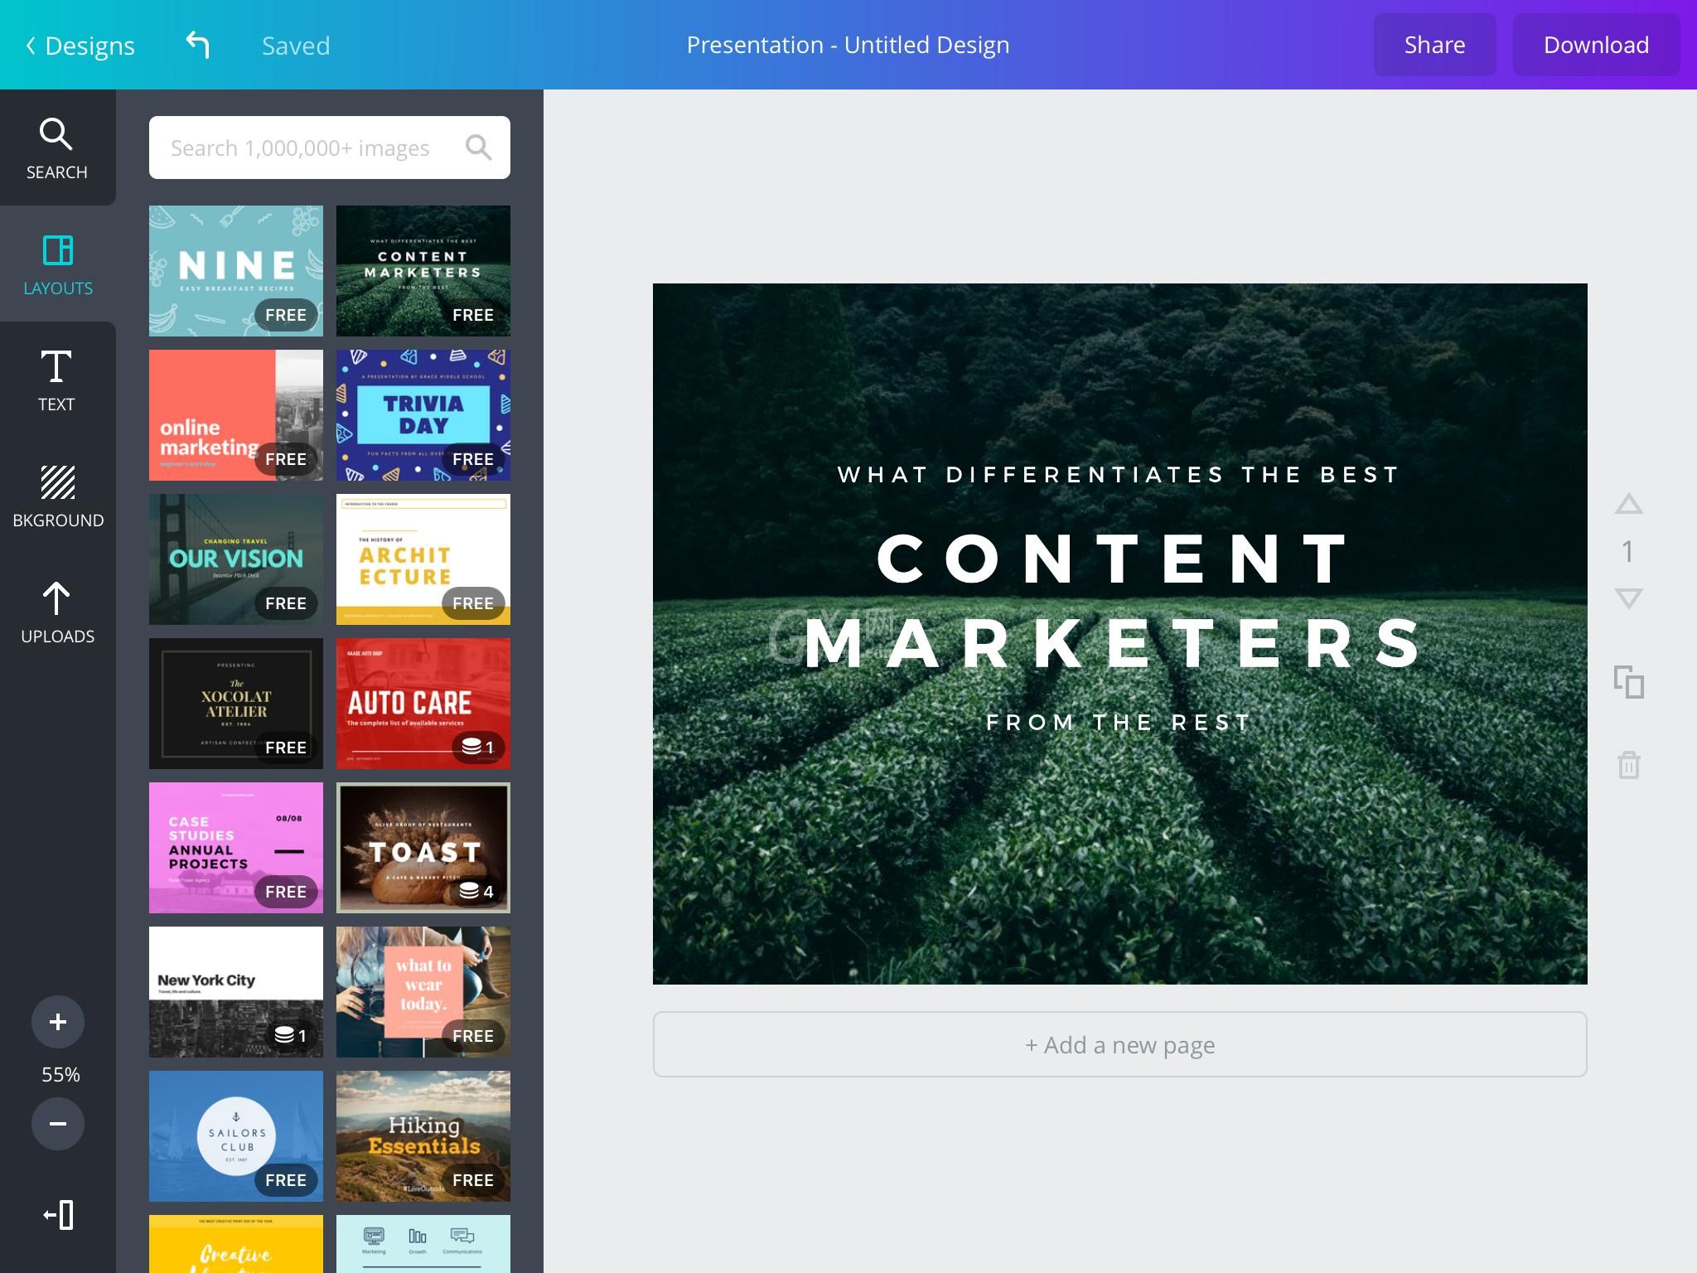This screenshot has width=1697, height=1273.
Task: Click the zoom out minus button
Action: (56, 1123)
